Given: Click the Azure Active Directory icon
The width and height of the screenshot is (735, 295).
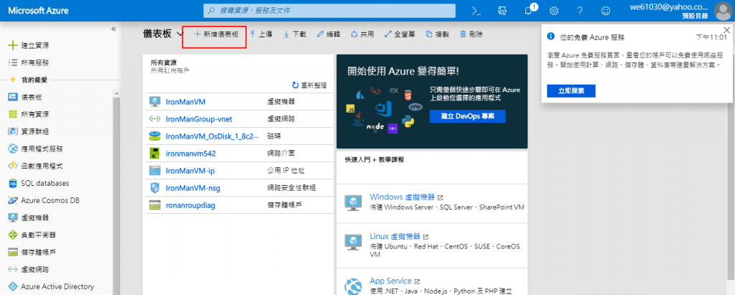Looking at the screenshot, I should pyautogui.click(x=13, y=286).
